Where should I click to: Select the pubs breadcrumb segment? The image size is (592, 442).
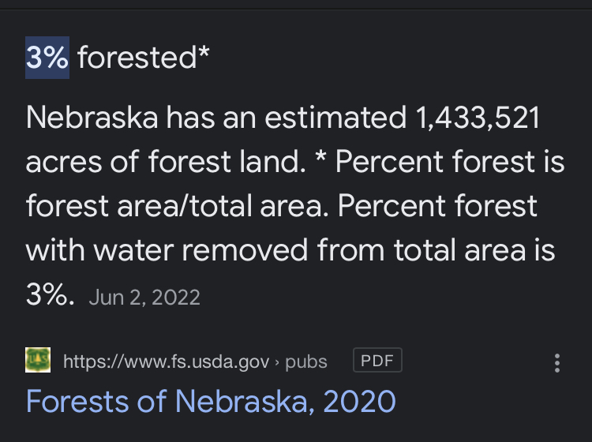(x=306, y=362)
